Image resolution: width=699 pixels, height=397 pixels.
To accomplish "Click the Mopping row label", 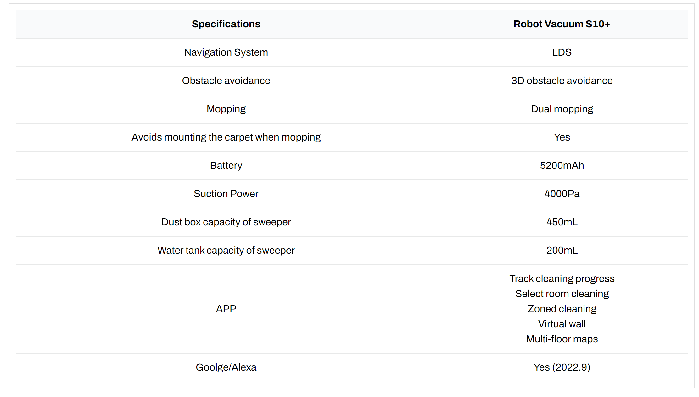I will [x=226, y=109].
